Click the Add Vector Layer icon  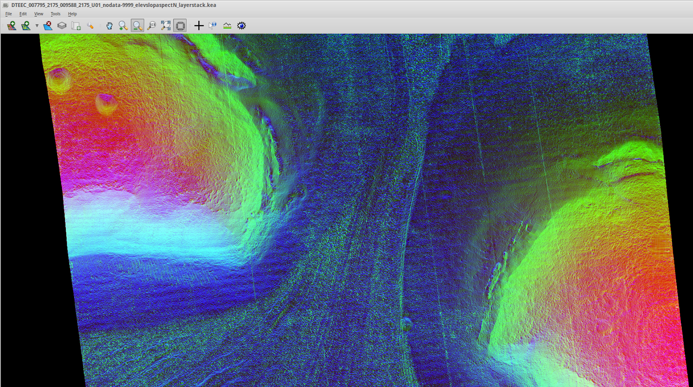coord(26,26)
